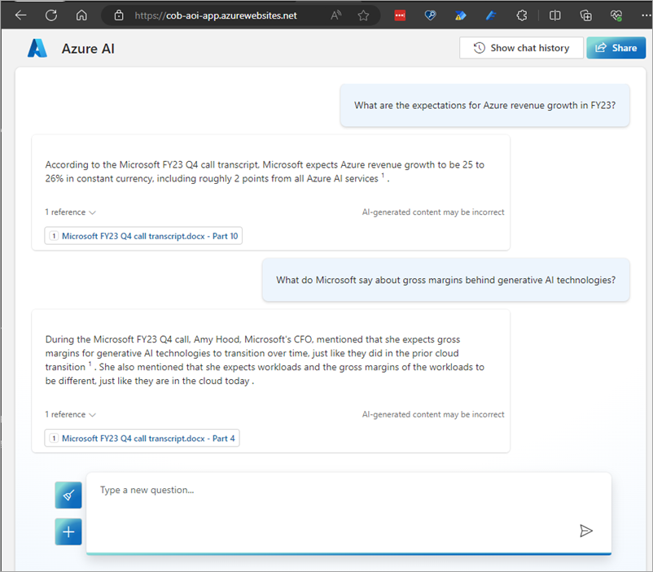Open browser Settings and more ellipsis
The image size is (653, 572).
click(x=646, y=15)
